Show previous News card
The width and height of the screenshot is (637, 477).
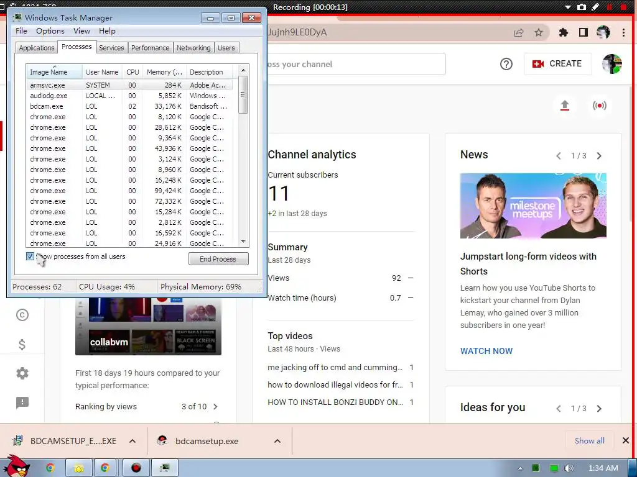click(559, 156)
